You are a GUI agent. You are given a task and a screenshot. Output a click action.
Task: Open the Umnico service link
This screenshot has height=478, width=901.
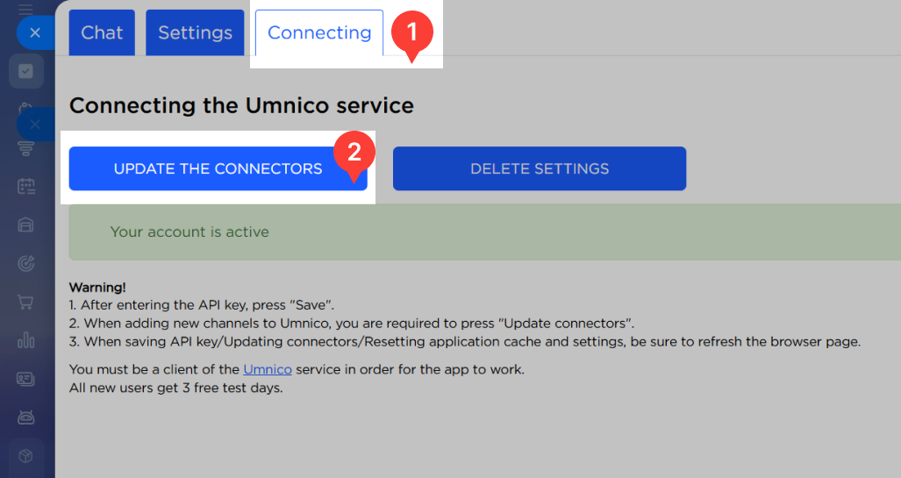click(x=268, y=369)
